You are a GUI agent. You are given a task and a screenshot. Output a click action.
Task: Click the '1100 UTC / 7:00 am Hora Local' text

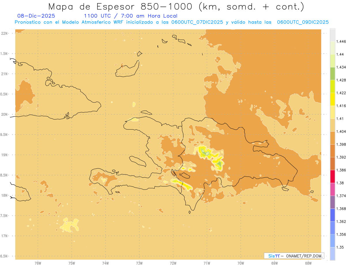tap(131, 16)
